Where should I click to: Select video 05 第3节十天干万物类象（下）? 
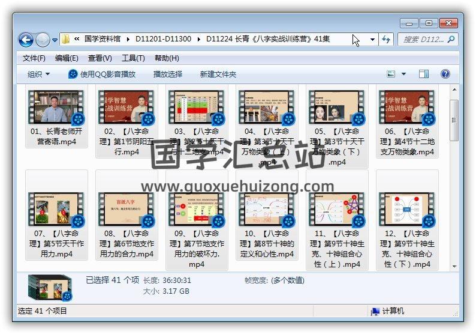click(x=337, y=127)
